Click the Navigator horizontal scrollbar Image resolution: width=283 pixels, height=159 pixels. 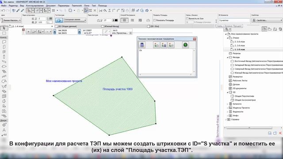tap(249, 128)
